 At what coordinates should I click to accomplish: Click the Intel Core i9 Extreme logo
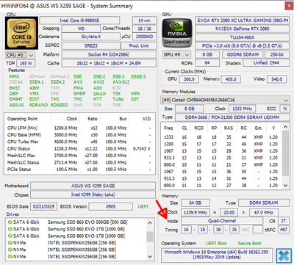21,33
